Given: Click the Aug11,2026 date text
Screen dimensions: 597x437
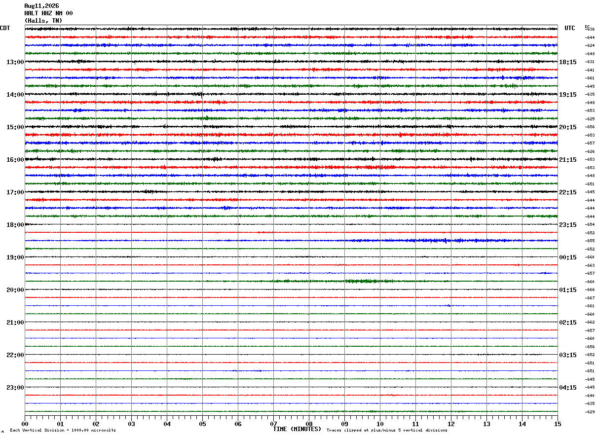Looking at the screenshot, I should pos(41,6).
